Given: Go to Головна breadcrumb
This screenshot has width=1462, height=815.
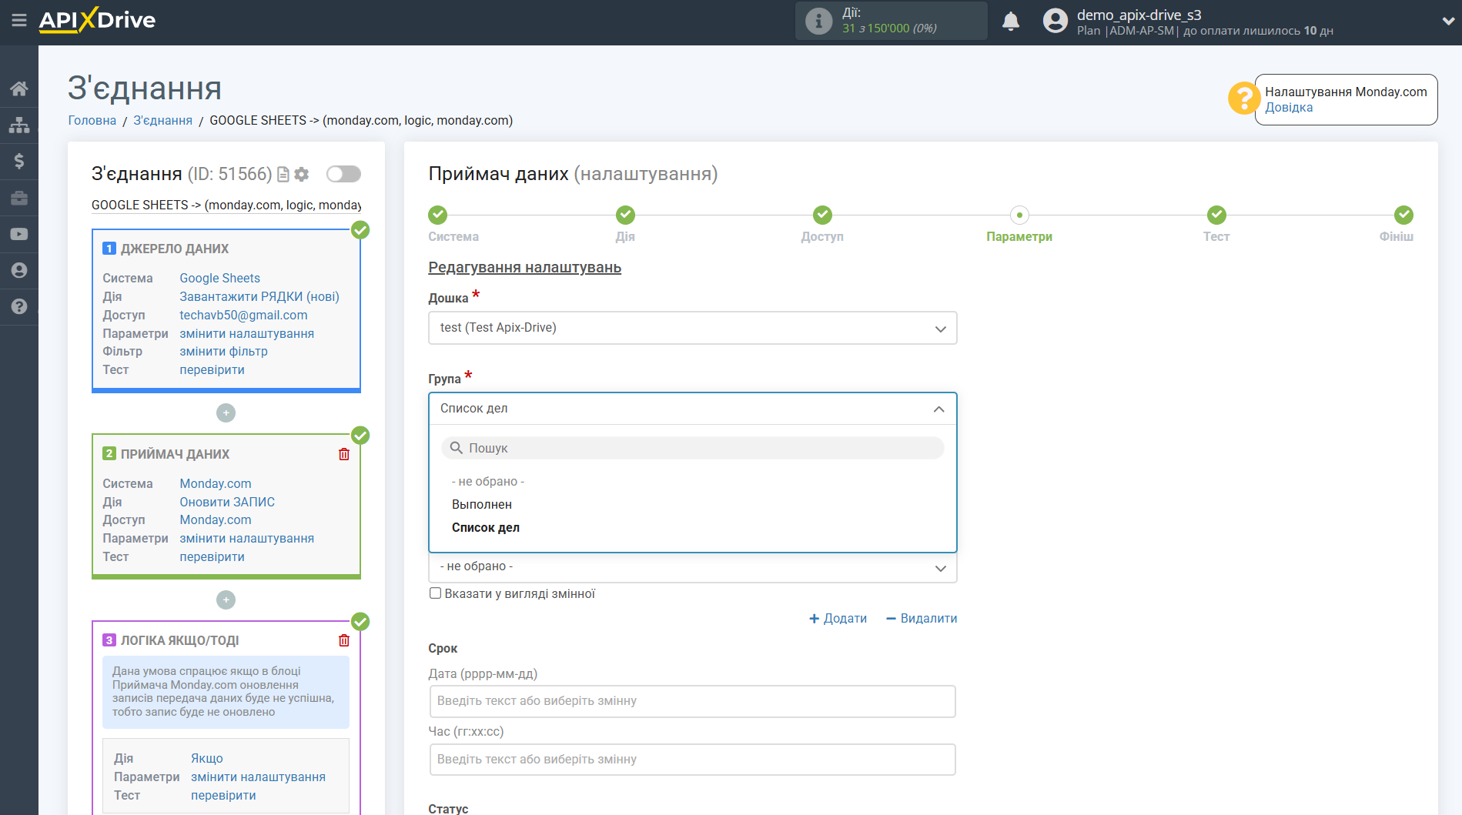Looking at the screenshot, I should [92, 120].
